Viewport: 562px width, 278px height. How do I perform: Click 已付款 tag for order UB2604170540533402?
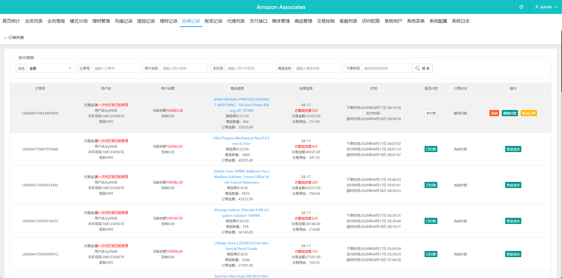431,185
